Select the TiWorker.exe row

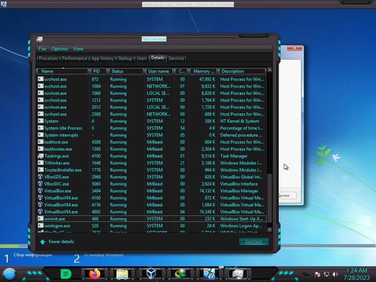click(151, 163)
